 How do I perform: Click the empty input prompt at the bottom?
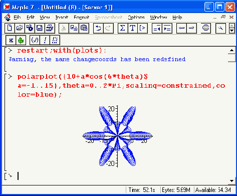click(18, 176)
